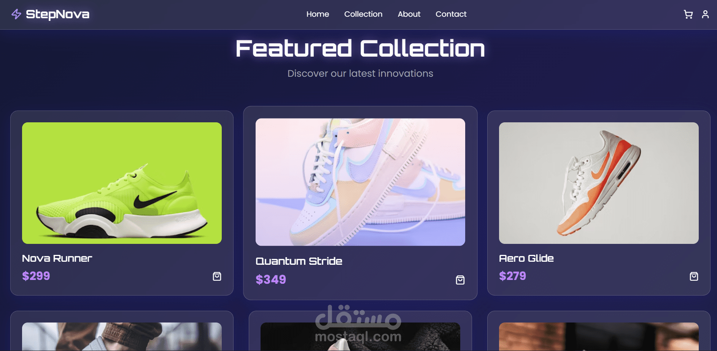Go to the Home nav link
Screen dimensions: 717x351
point(318,14)
